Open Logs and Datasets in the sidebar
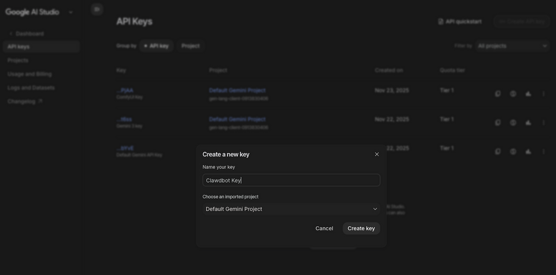 (31, 87)
